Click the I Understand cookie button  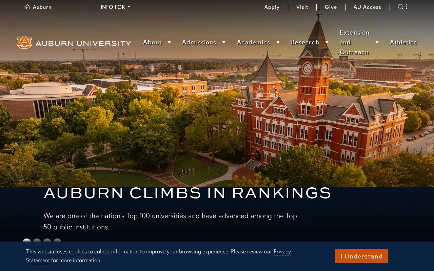pyautogui.click(x=361, y=256)
